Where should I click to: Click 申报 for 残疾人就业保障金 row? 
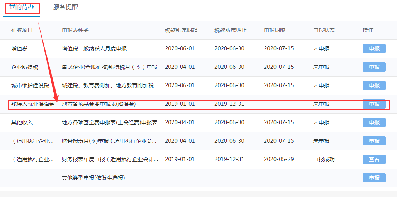click(x=374, y=104)
